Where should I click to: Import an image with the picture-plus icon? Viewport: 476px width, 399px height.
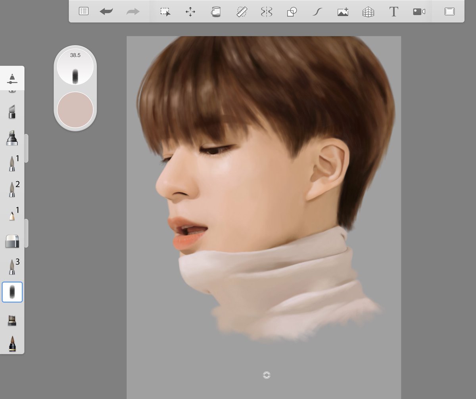(x=343, y=12)
